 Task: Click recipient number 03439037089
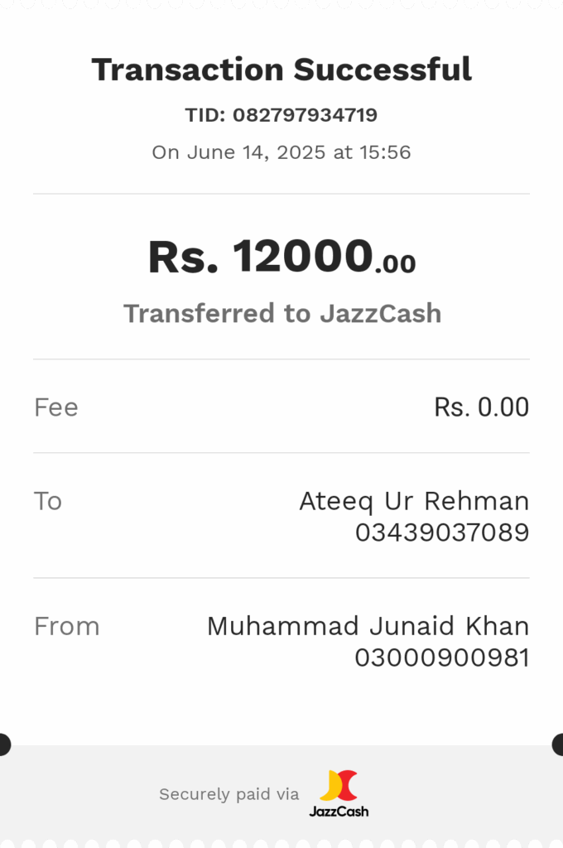pos(442,532)
